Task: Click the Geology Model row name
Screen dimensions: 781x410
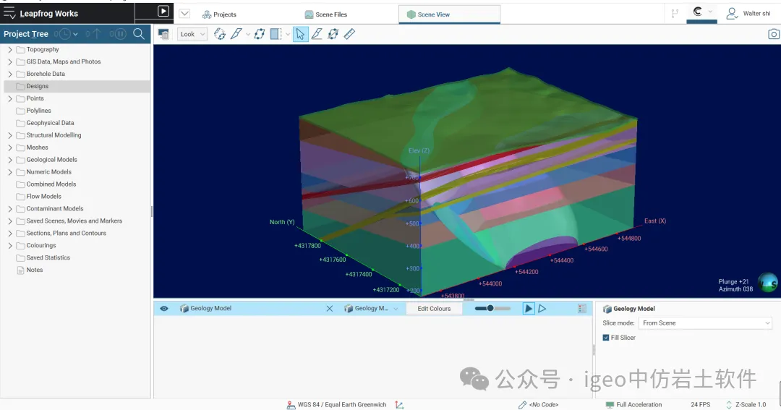Action: tap(210, 308)
